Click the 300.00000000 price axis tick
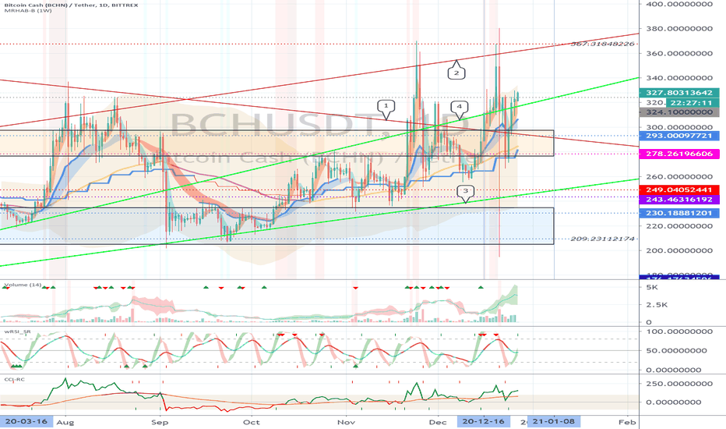 point(679,128)
